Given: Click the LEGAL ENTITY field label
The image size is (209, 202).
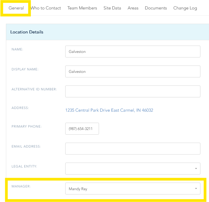Looking at the screenshot, I should [24, 166].
